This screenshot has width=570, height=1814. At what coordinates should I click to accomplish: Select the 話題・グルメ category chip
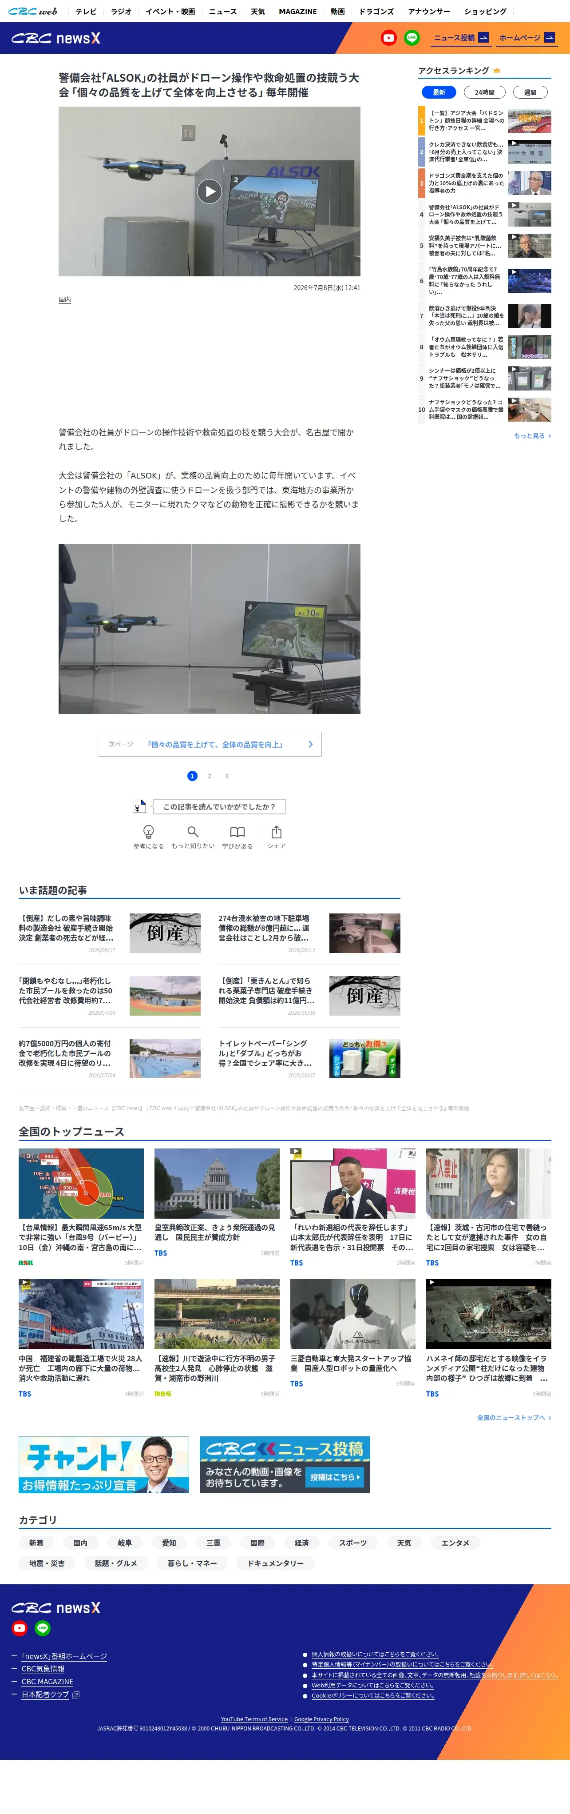tap(116, 1563)
